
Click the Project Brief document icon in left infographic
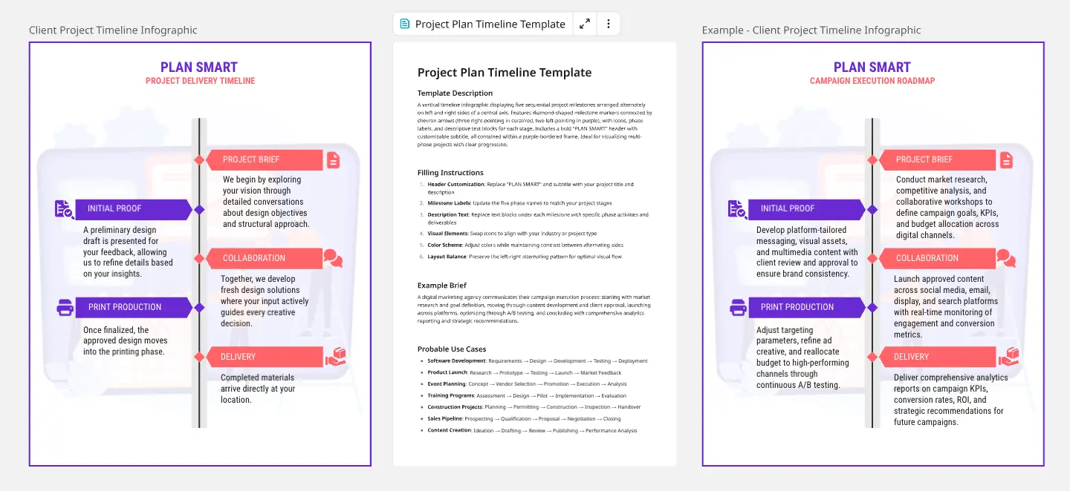click(x=333, y=159)
